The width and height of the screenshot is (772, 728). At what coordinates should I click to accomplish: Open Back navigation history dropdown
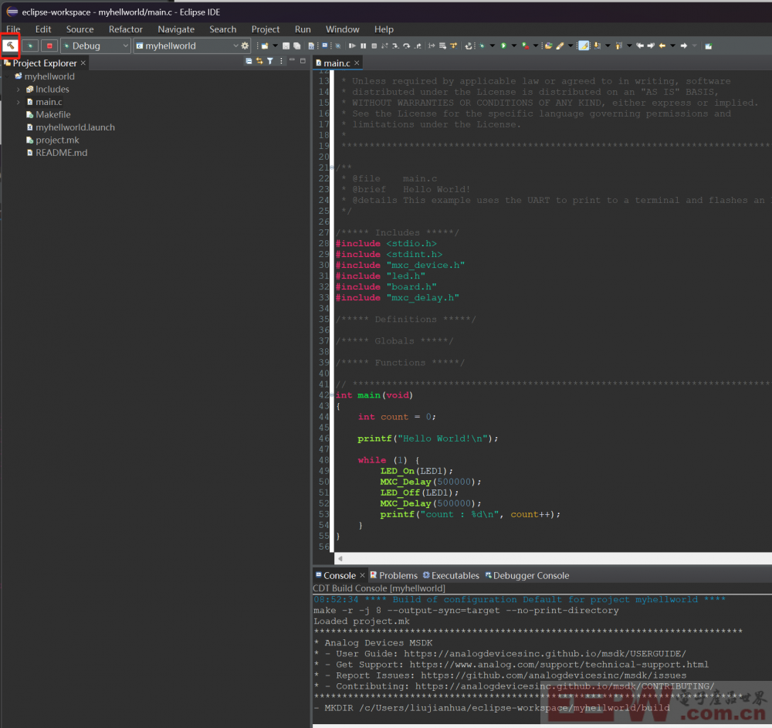pyautogui.click(x=672, y=46)
